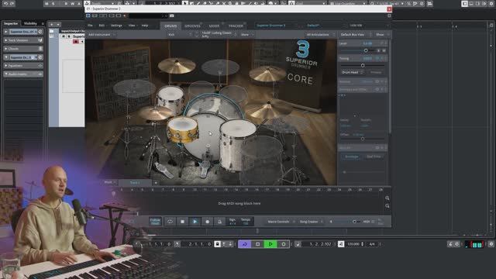Click the left crash cymbal
This screenshot has height=279, width=496.
click(x=177, y=65)
